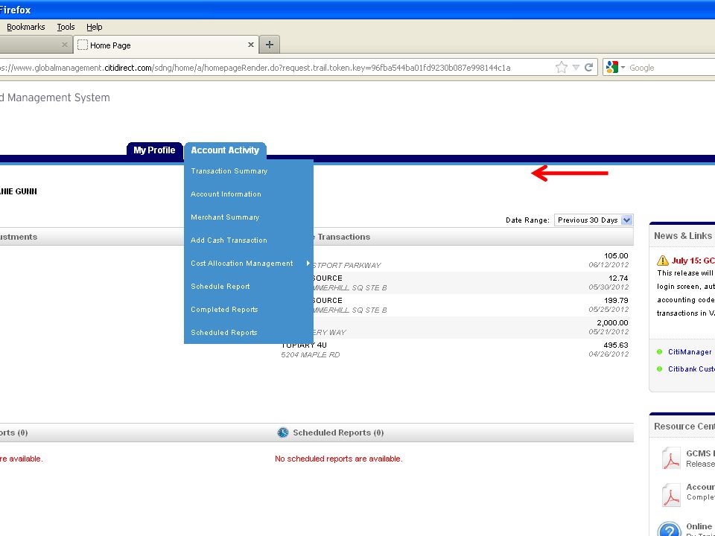Bookmark page with the star icon
This screenshot has width=715, height=536.
point(562,68)
